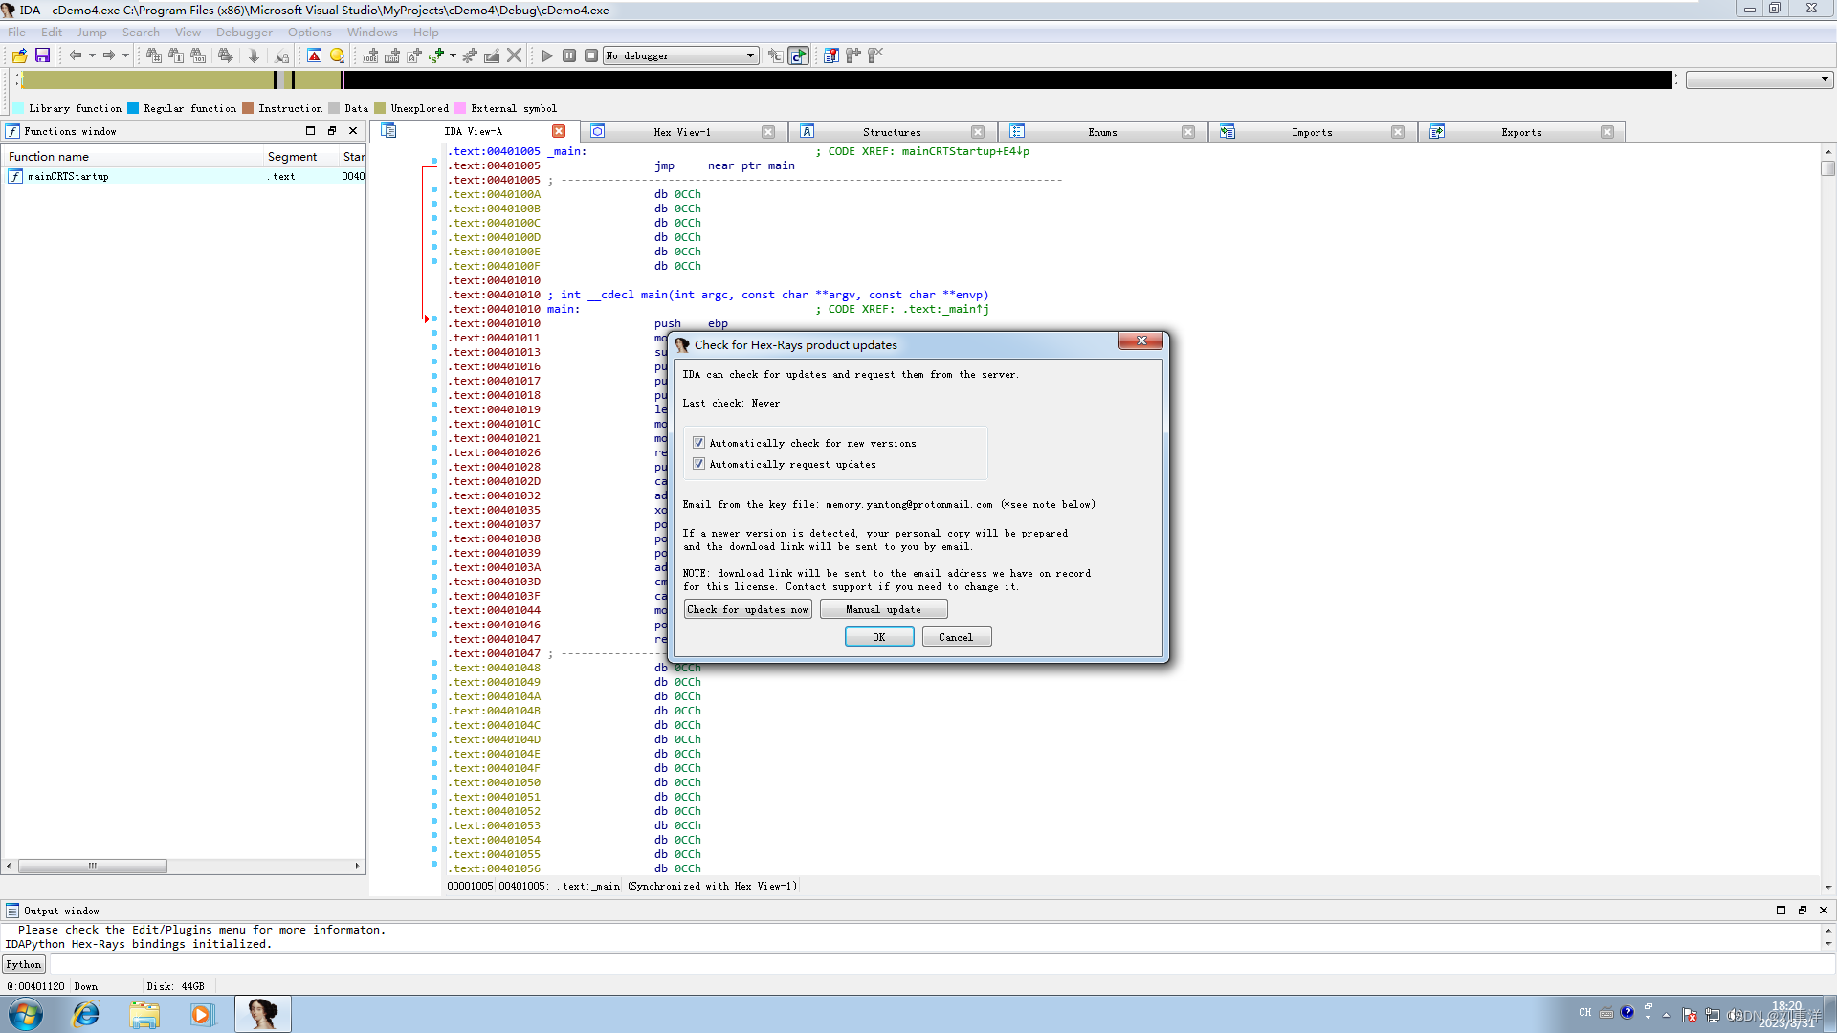Open the Debugger menu
This screenshot has width=1837, height=1033.
click(x=244, y=32)
